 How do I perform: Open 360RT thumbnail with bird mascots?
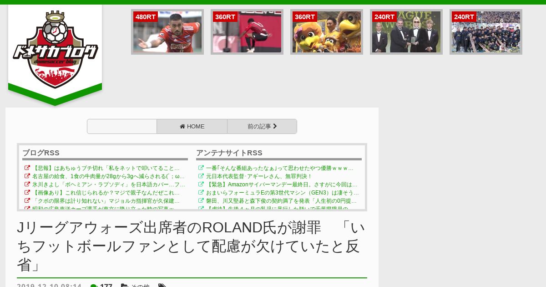pos(327,32)
